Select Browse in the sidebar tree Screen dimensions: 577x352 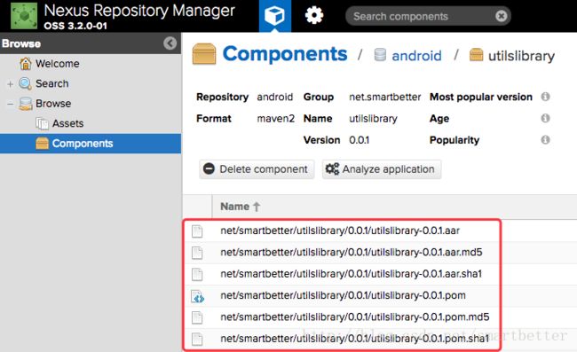[x=53, y=103]
